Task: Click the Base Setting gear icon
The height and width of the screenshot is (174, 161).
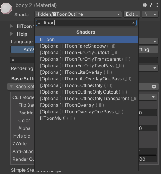Action: [x=154, y=87]
